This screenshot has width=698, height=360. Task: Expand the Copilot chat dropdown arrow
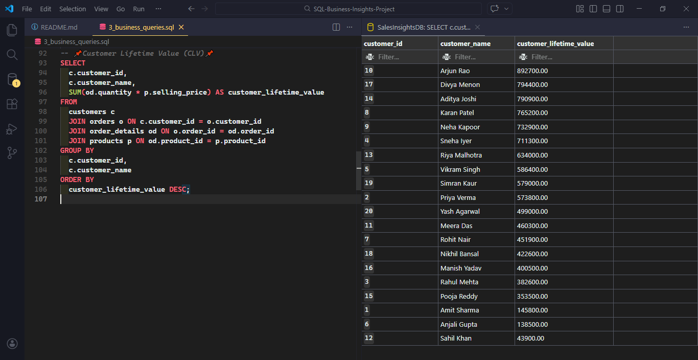506,9
